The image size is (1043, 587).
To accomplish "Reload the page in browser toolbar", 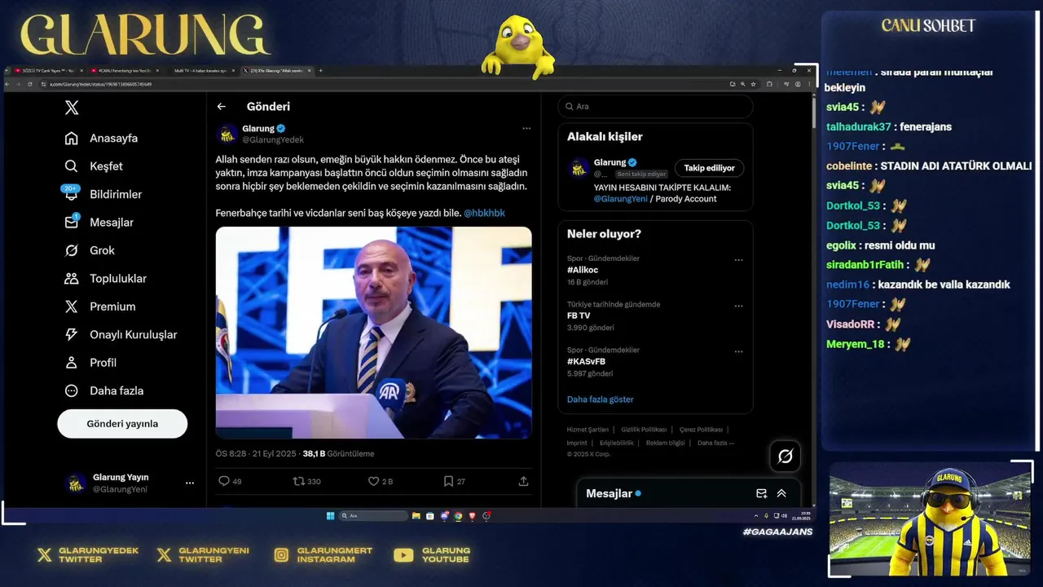I will [29, 84].
